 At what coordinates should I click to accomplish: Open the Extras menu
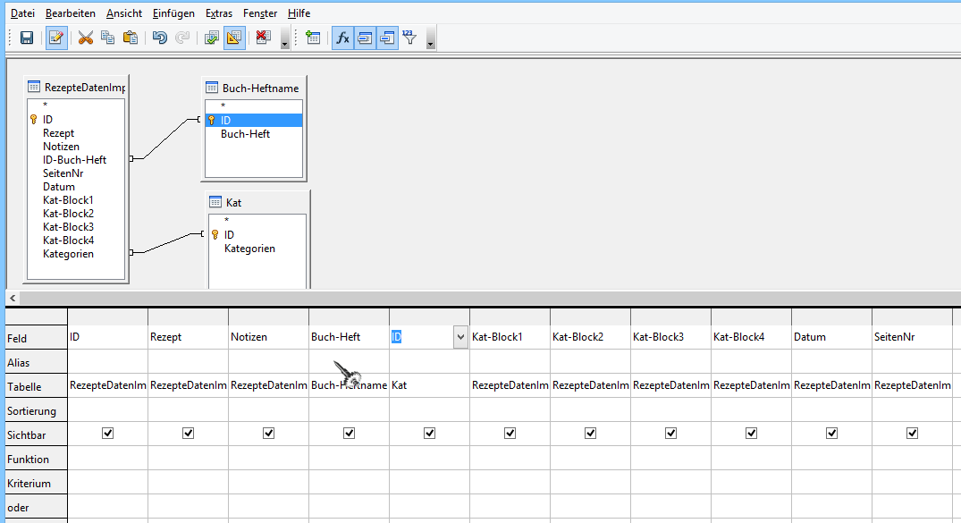click(219, 13)
